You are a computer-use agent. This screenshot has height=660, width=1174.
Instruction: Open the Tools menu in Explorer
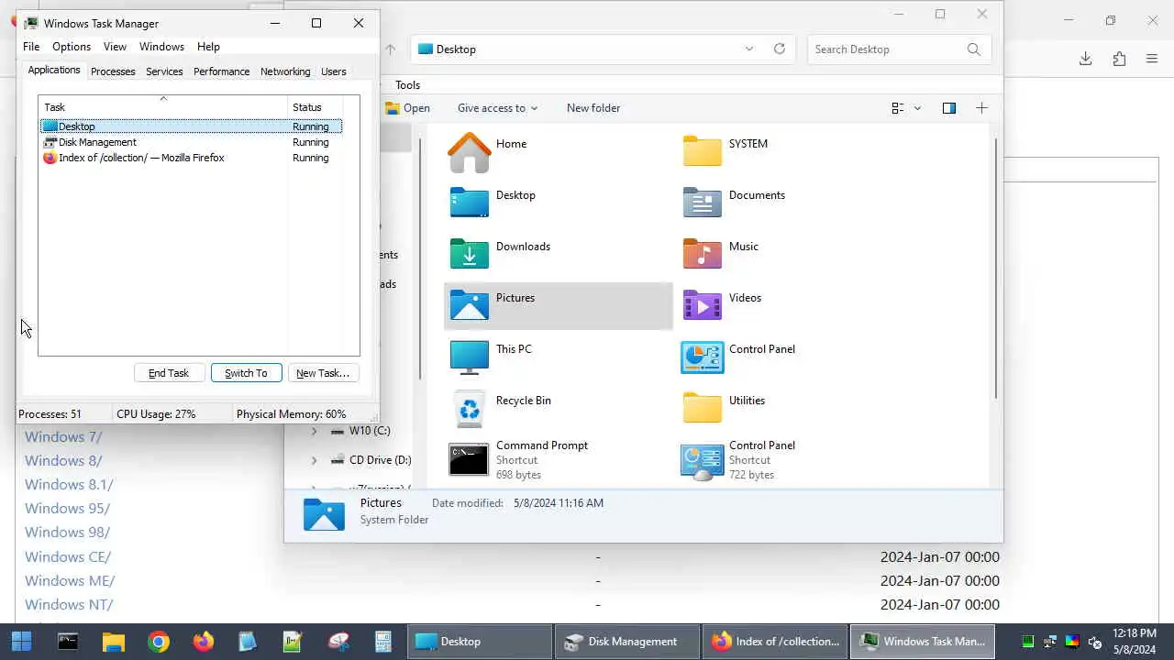[x=407, y=85]
